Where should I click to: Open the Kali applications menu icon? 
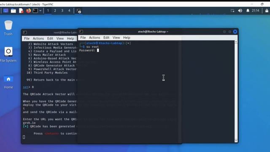pos(5,11)
